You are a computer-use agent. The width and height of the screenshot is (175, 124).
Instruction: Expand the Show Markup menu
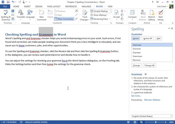[x=99, y=15]
